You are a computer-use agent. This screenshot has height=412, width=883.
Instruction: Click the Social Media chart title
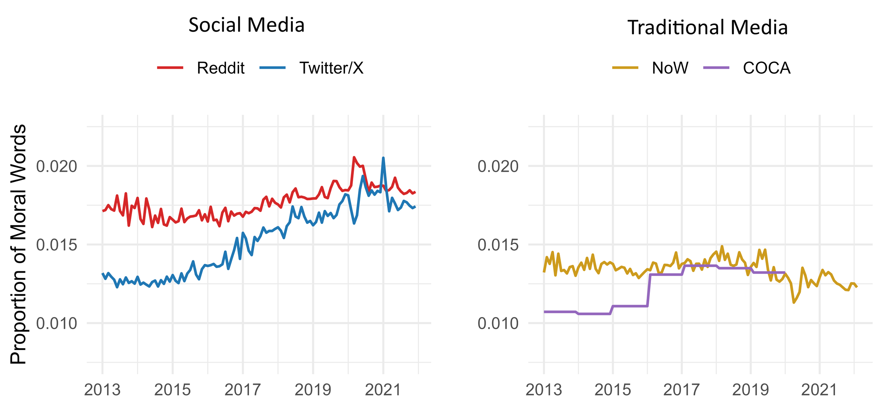[247, 25]
